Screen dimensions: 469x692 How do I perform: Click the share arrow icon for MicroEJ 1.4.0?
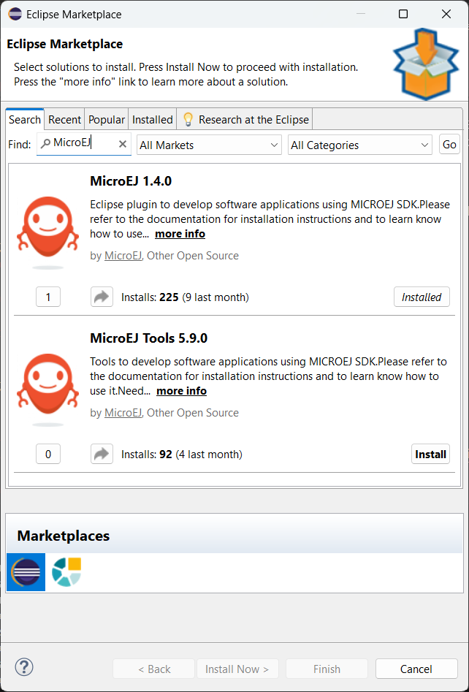[102, 297]
